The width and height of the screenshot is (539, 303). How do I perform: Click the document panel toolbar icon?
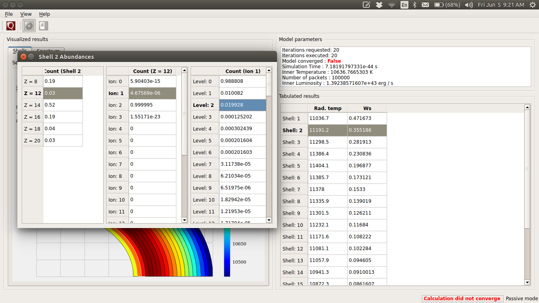pyautogui.click(x=43, y=26)
